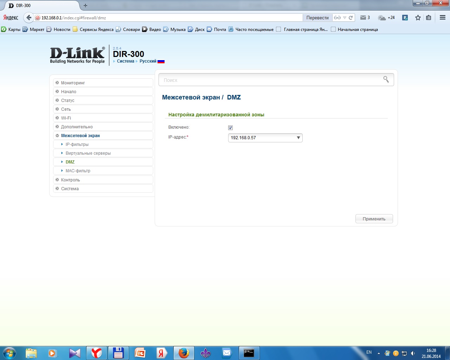450x360 pixels.
Task: Open the blue P extension icon
Action: (405, 18)
